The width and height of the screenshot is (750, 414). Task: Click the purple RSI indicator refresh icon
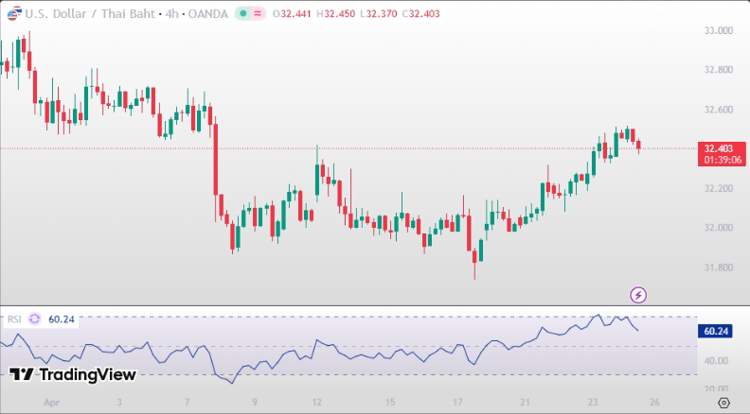[x=34, y=319]
